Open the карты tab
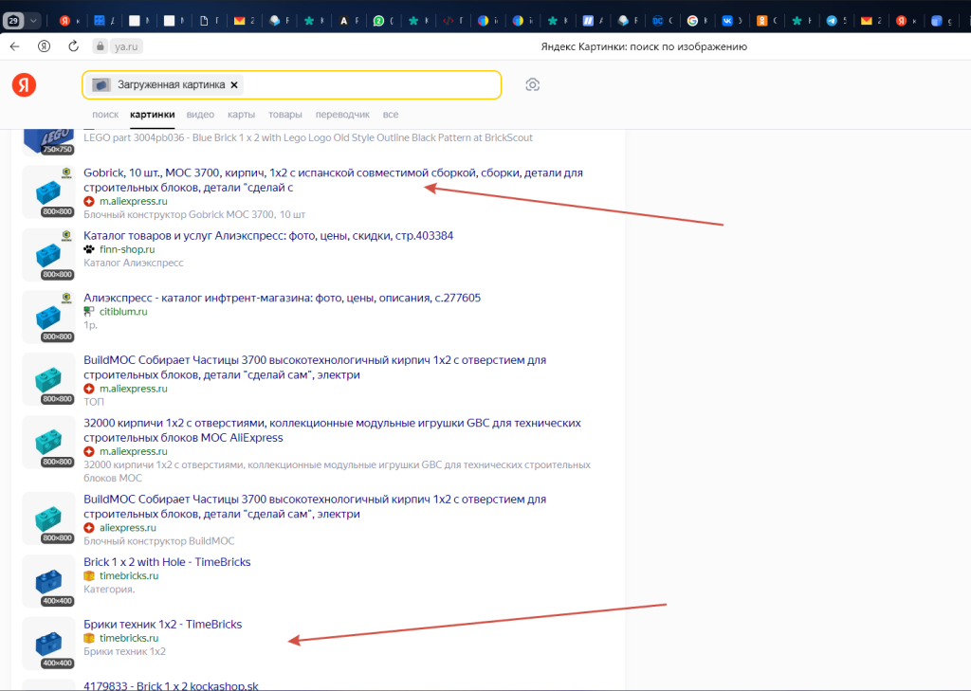The height and width of the screenshot is (691, 971). 241,115
